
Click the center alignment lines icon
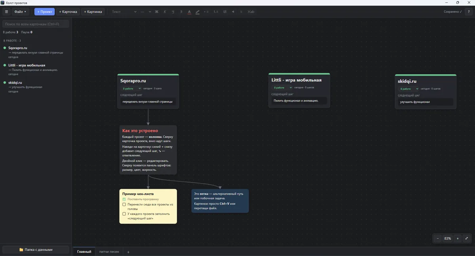coord(241,11)
